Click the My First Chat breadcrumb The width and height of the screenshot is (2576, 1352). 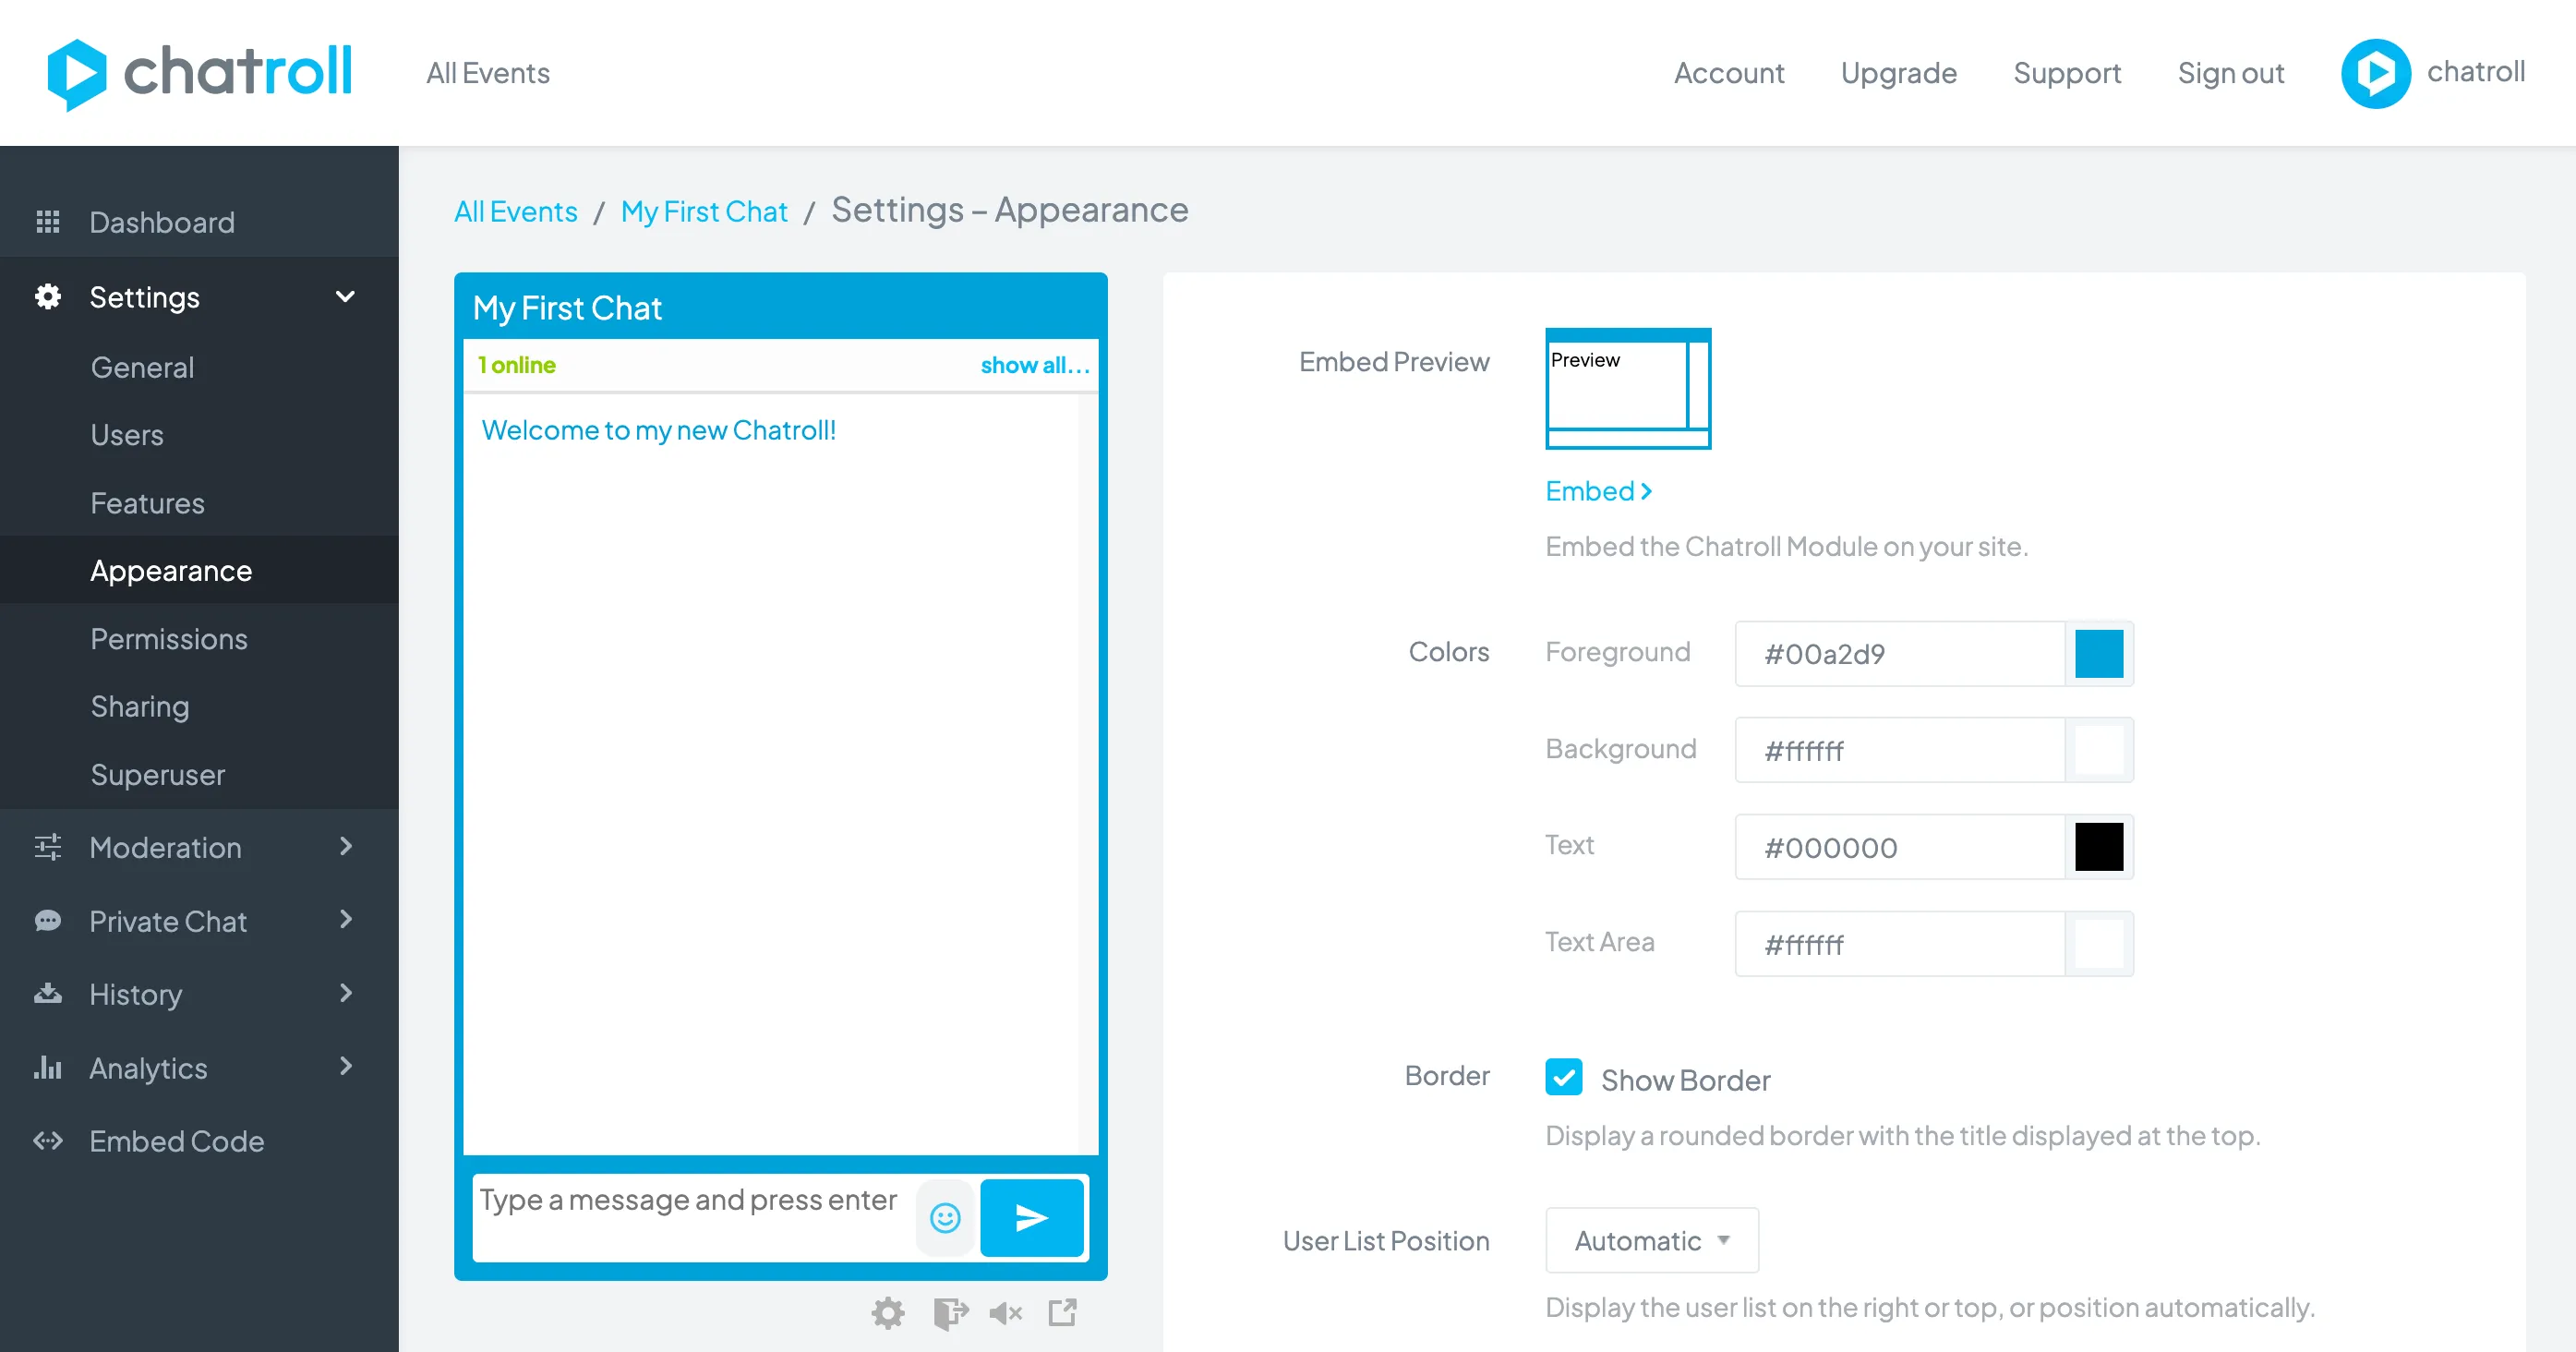click(704, 211)
